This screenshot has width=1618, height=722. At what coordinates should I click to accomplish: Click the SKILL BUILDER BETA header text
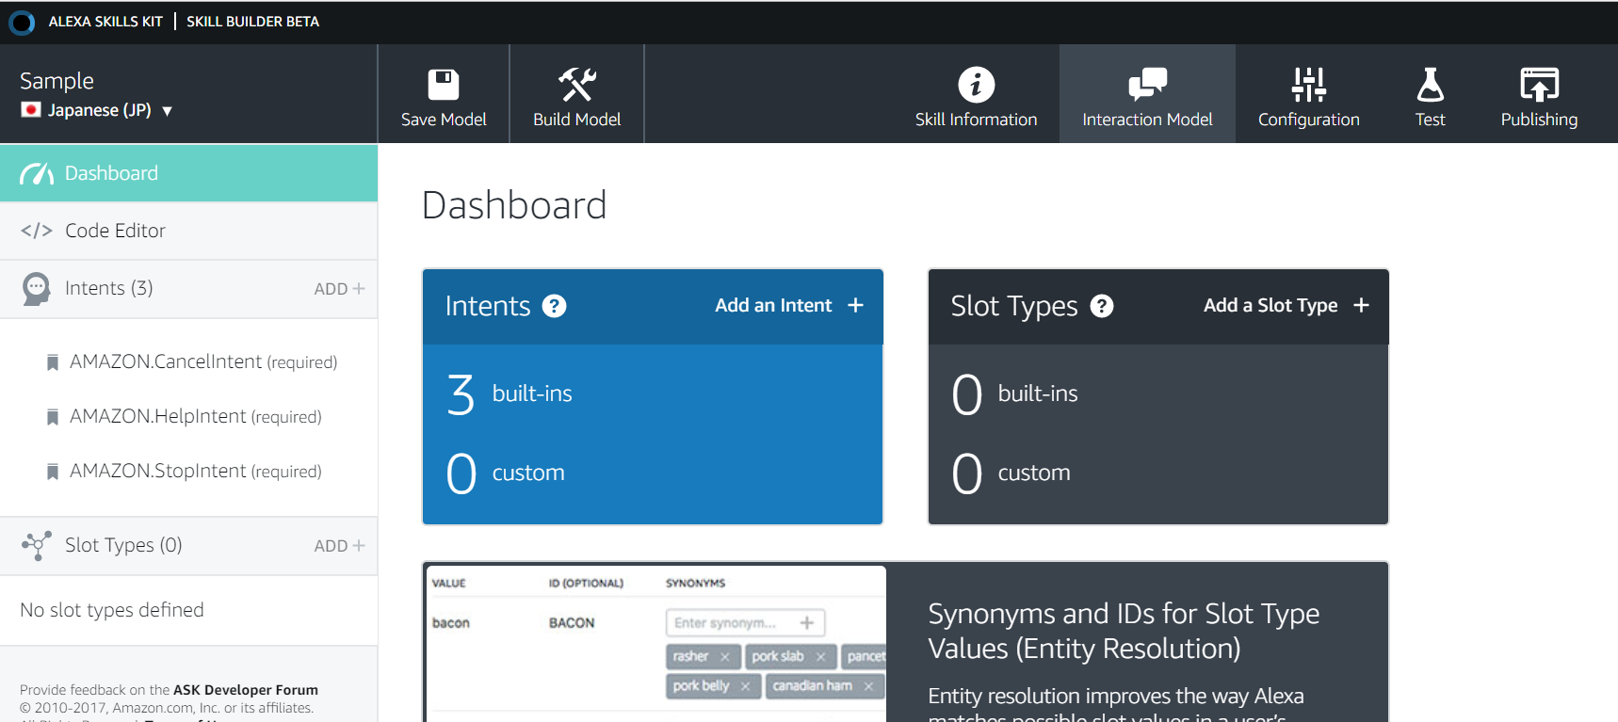(x=252, y=22)
